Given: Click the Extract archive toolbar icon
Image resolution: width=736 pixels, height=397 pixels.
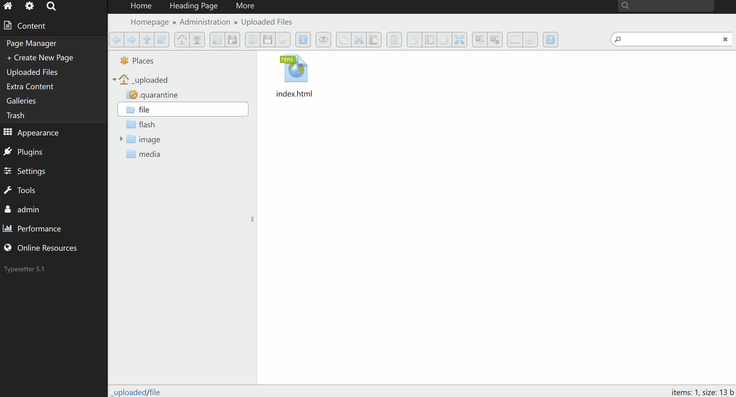Looking at the screenshot, I should [480, 40].
